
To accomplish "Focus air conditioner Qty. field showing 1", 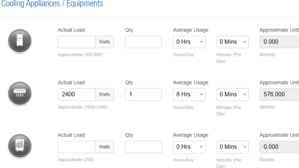I will coord(144,94).
